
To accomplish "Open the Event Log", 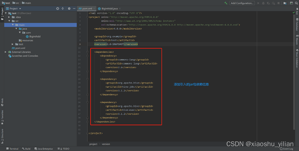I will [287, 149].
